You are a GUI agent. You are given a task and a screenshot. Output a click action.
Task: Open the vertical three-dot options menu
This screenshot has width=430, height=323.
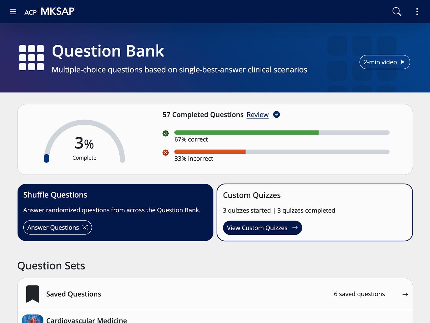(x=417, y=12)
